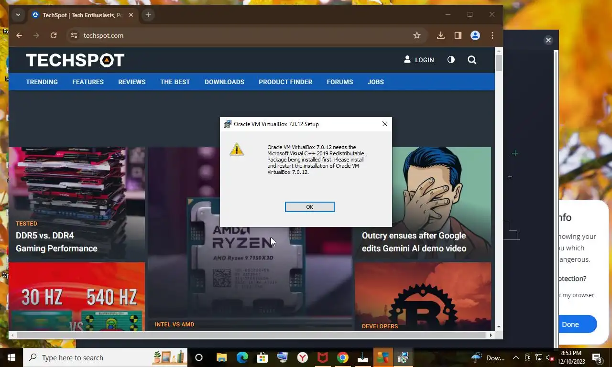
Task: Click the DEVELOPERS category label
Action: coord(380,326)
